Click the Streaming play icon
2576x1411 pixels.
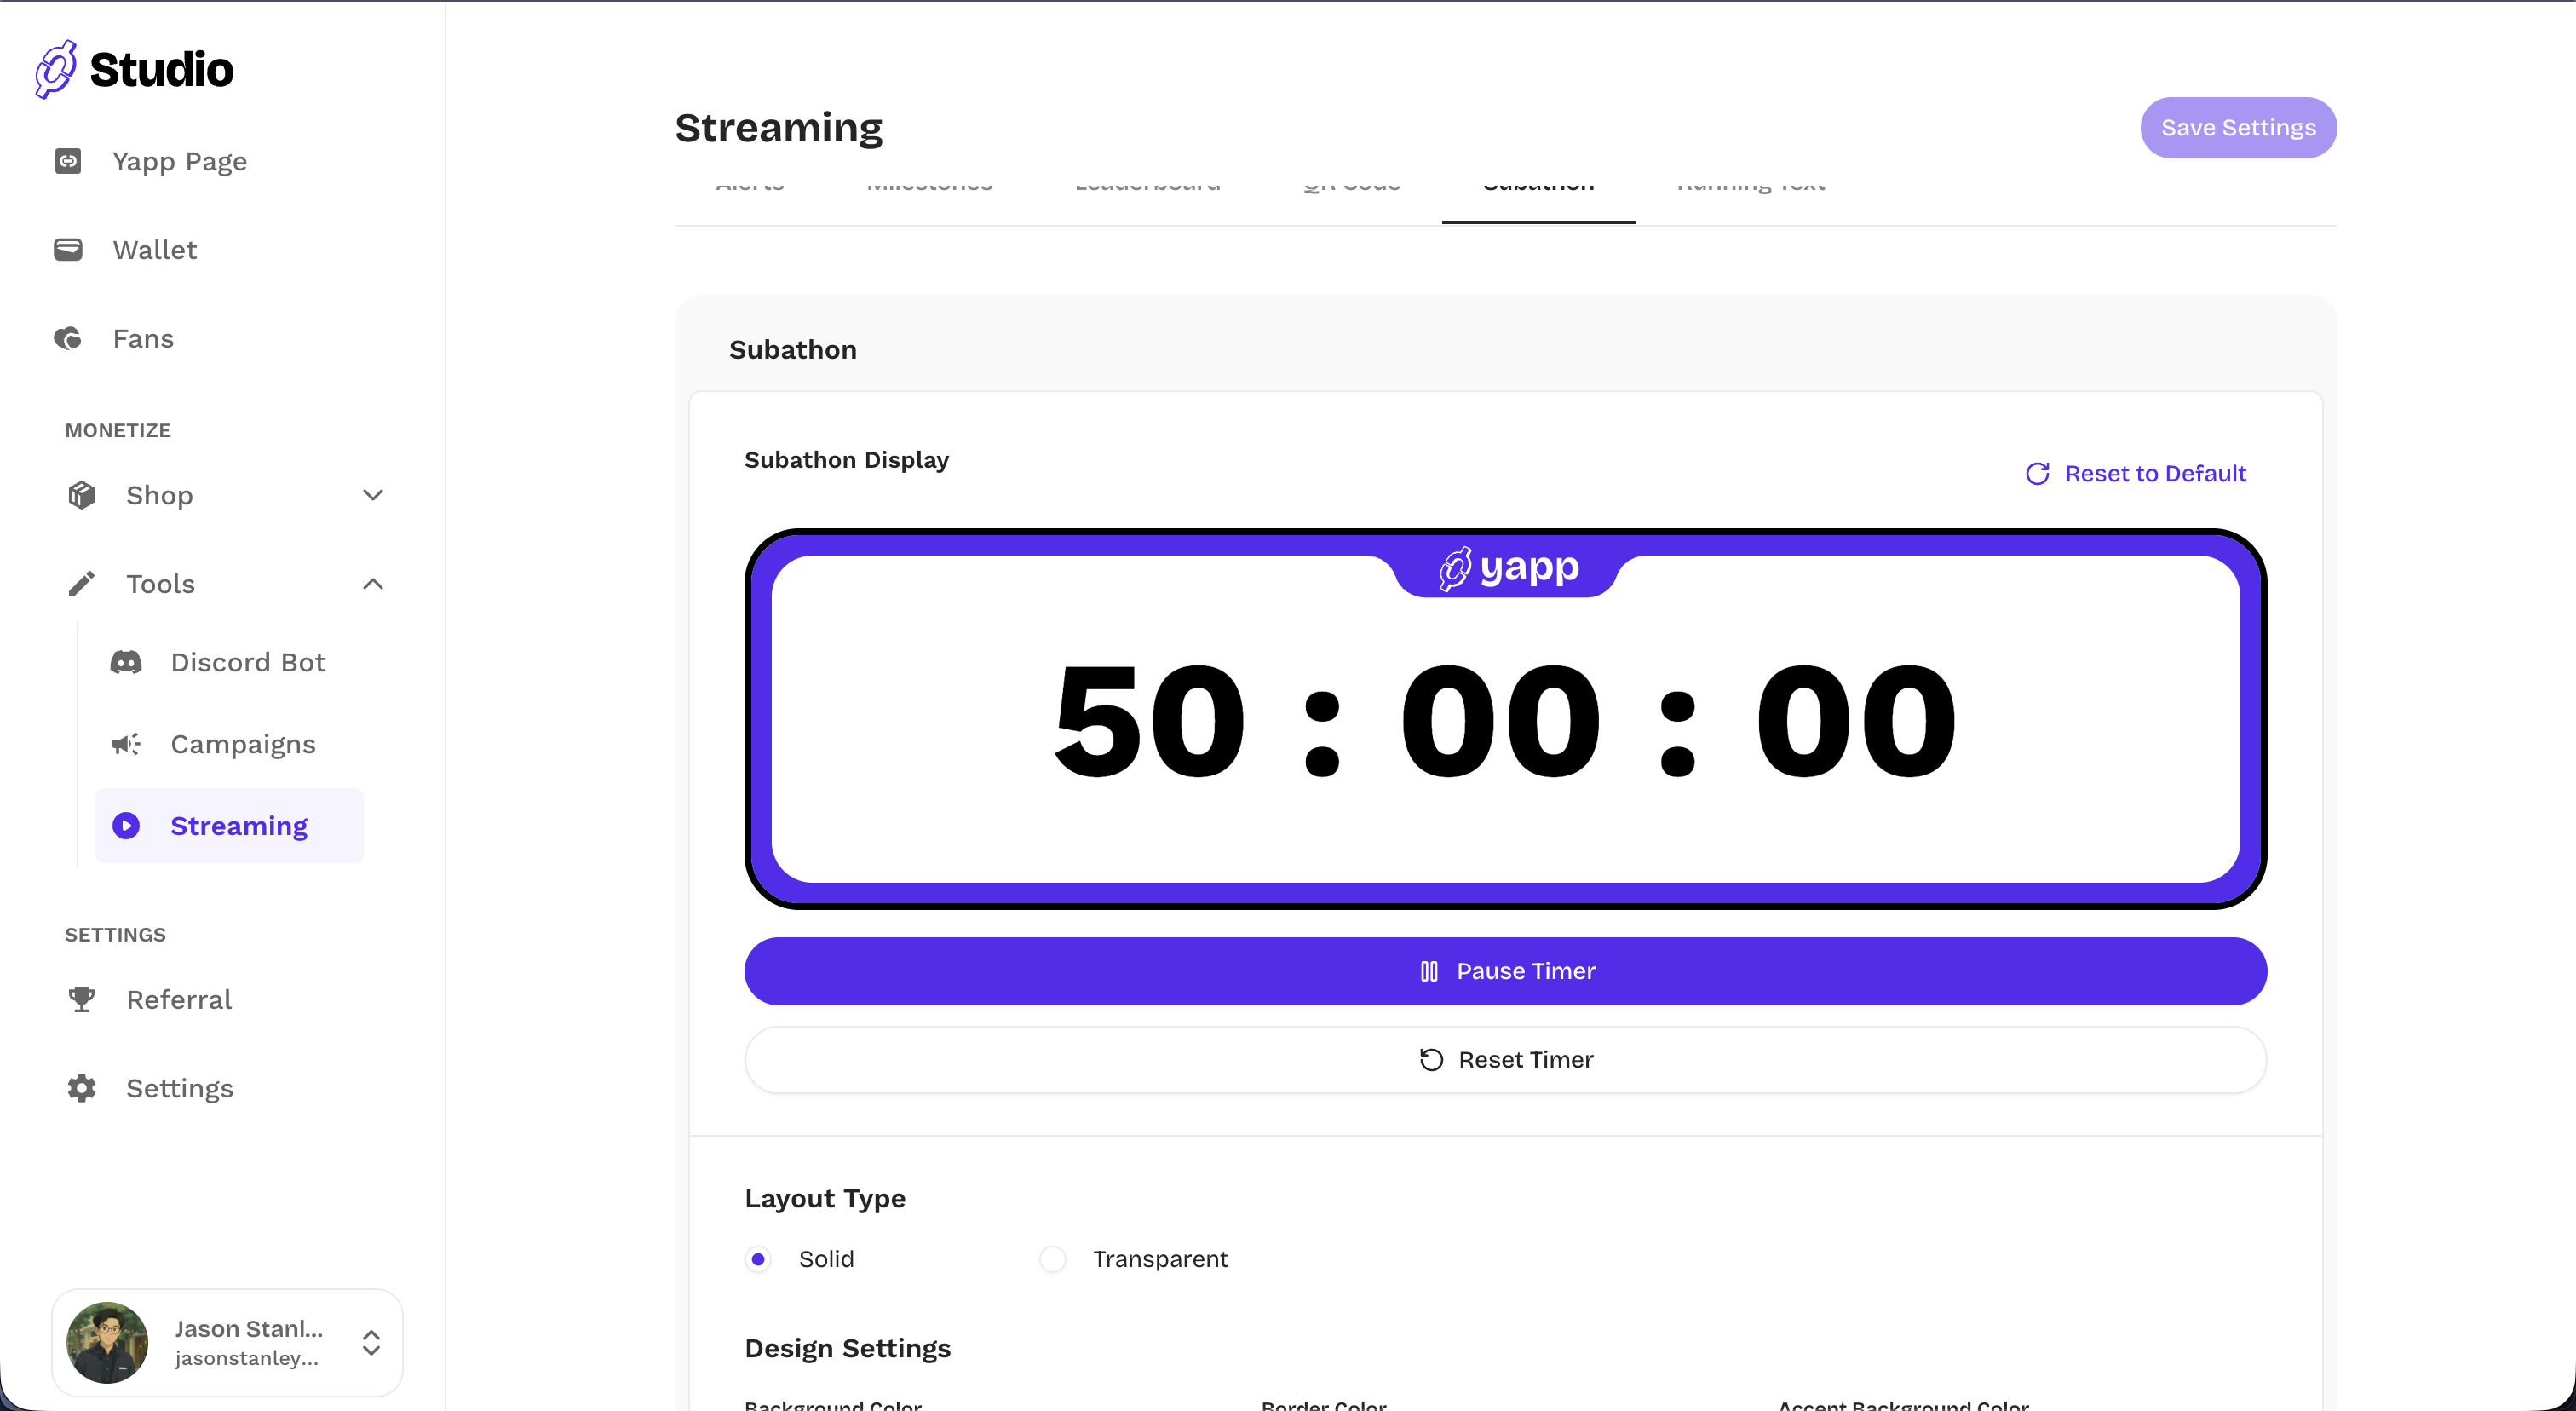(x=126, y=826)
